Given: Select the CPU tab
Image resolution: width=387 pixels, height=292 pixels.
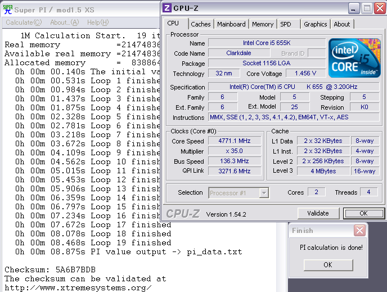Looking at the screenshot, I should pyautogui.click(x=175, y=23).
